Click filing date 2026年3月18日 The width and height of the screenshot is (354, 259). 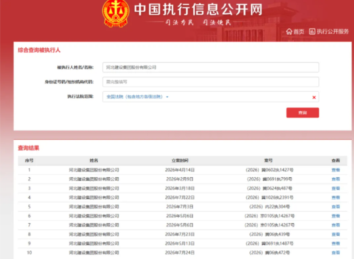pos(180,188)
